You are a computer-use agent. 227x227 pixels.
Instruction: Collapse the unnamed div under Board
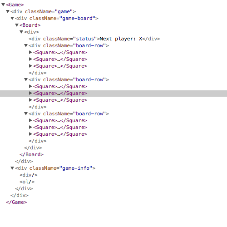point(21,32)
